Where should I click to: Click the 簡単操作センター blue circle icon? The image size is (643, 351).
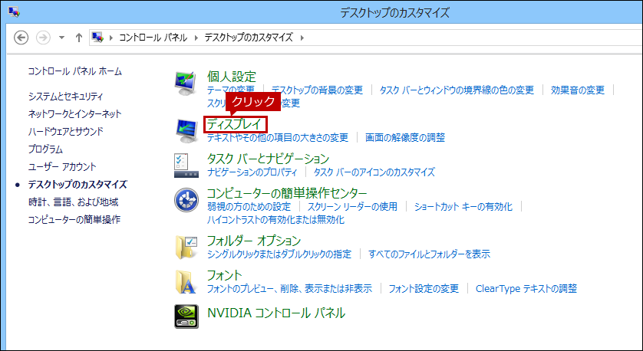pyautogui.click(x=186, y=200)
